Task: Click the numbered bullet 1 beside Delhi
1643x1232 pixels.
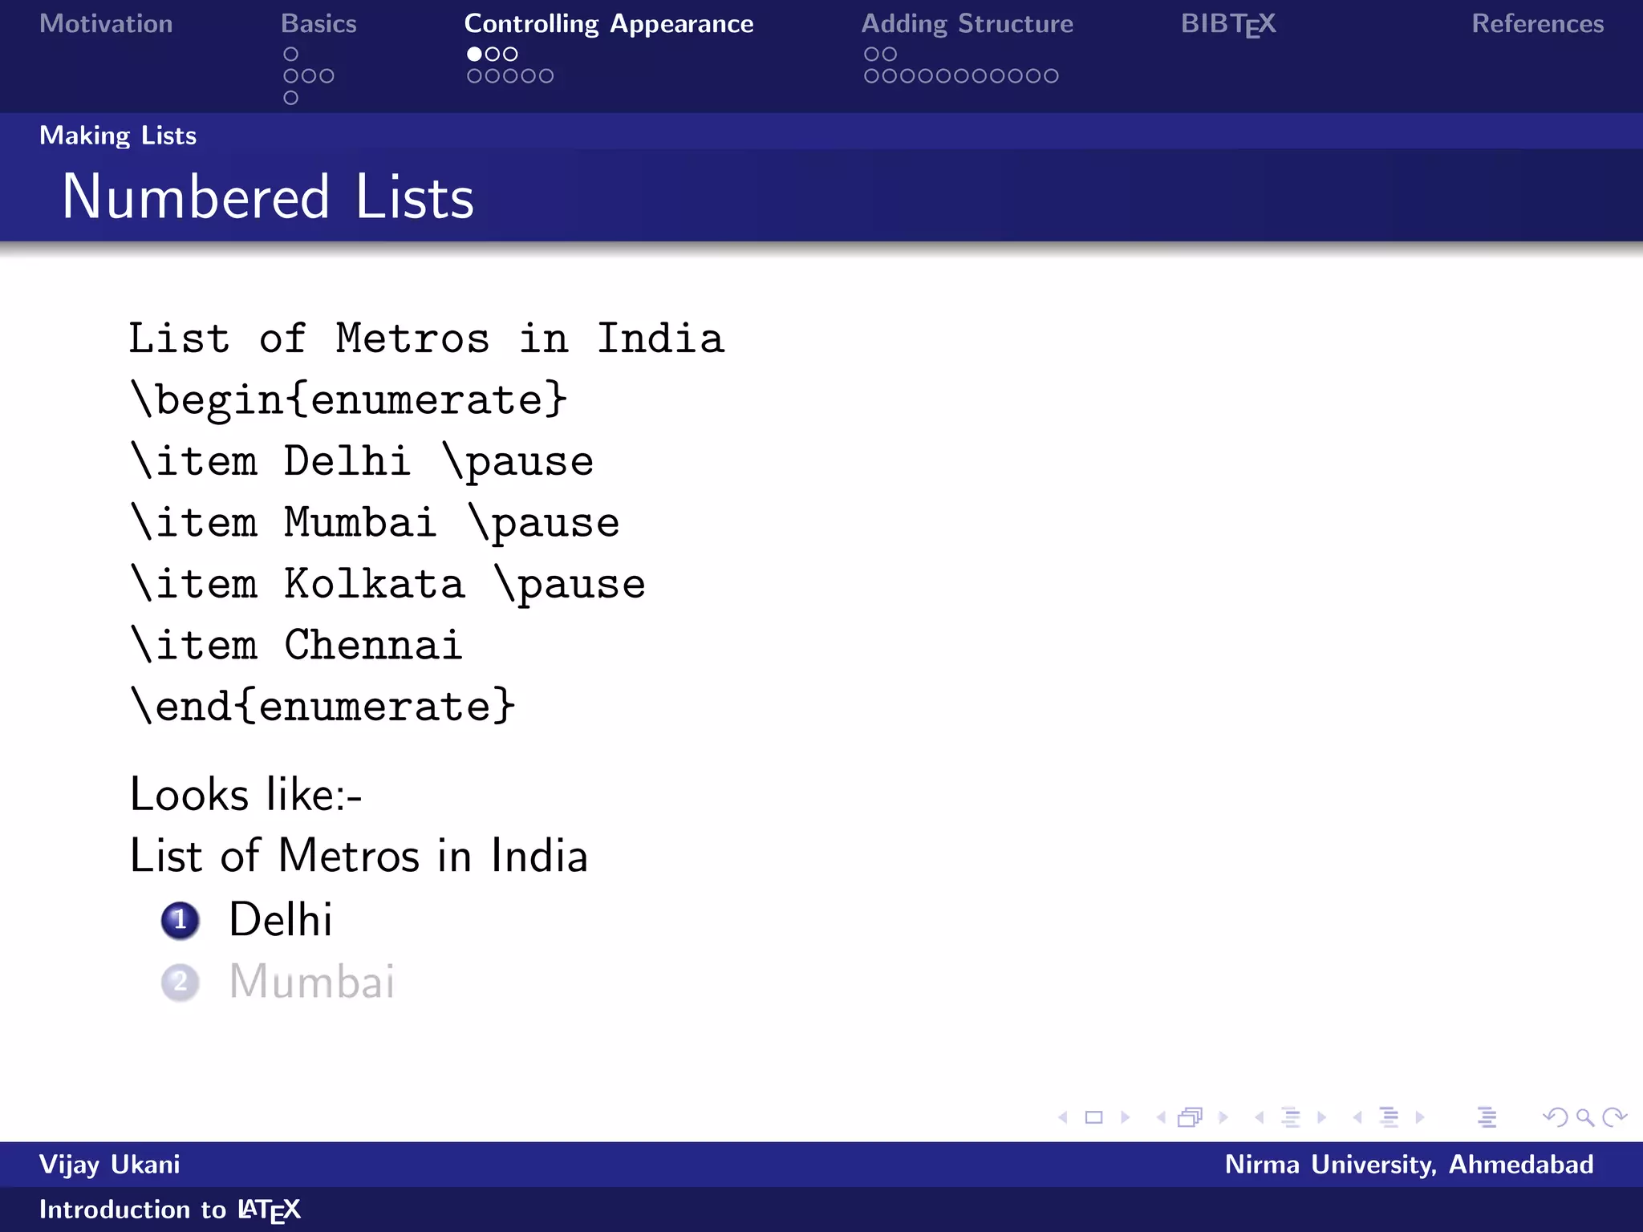Action: 180,920
